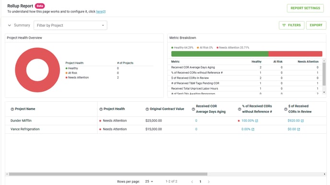The image size is (330, 185).
Task: Click the Metric Breakdown scroll up arrow
Action: pos(324,60)
